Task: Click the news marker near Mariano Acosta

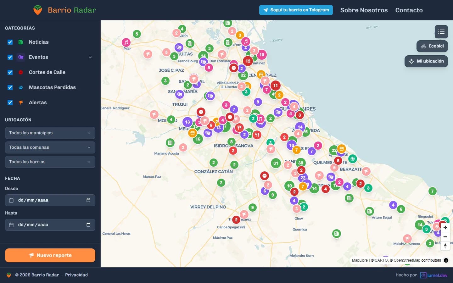Action: click(x=170, y=143)
